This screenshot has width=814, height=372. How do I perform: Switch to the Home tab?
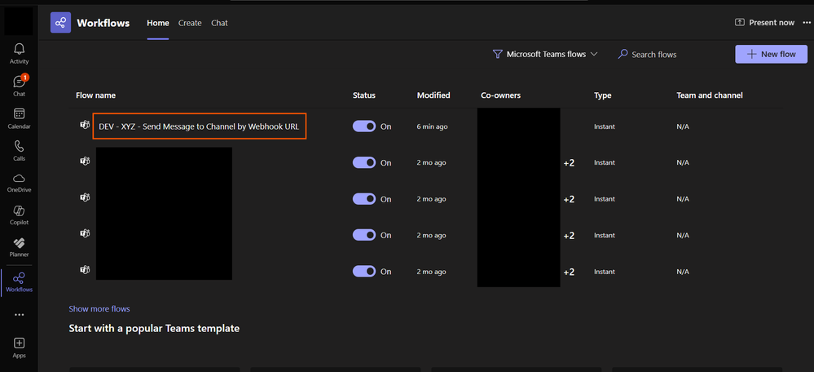tap(158, 23)
